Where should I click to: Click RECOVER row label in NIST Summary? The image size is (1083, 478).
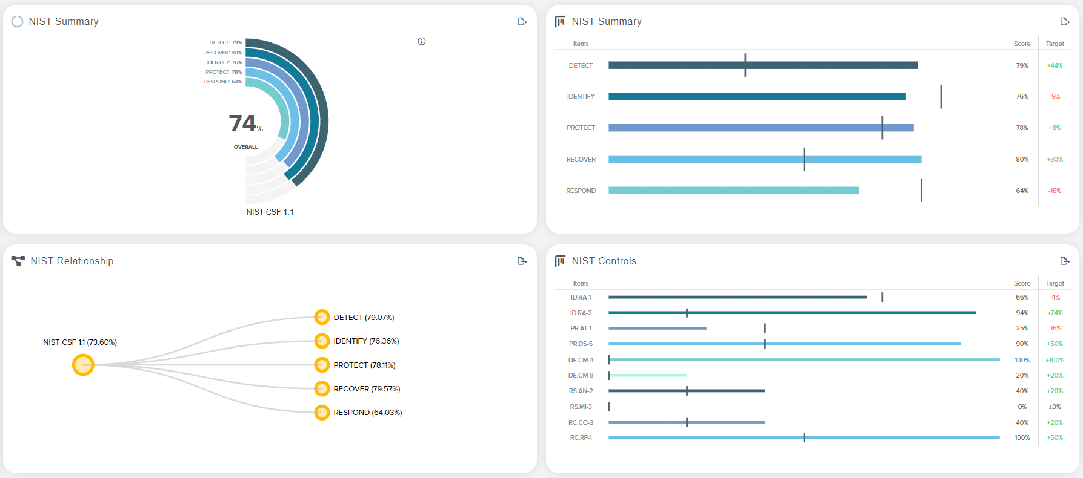coord(581,159)
